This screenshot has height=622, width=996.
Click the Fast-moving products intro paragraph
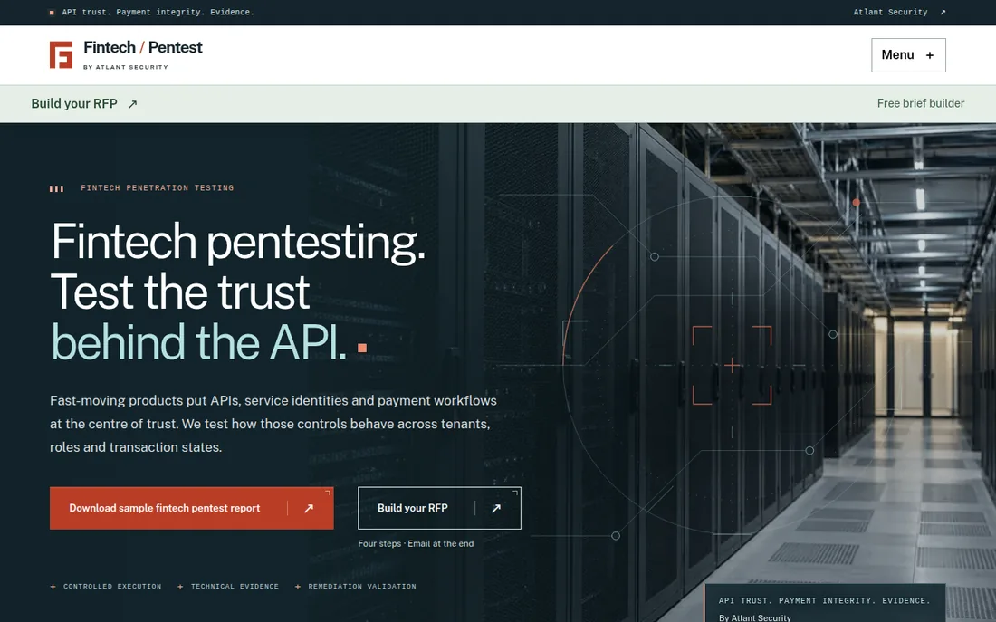273,424
